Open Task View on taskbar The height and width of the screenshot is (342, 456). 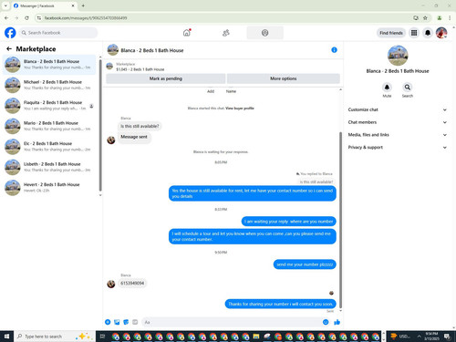click(x=102, y=337)
